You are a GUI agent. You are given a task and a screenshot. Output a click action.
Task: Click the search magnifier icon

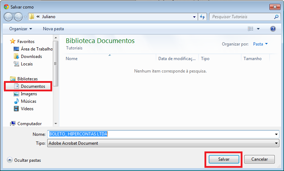[x=276, y=17]
